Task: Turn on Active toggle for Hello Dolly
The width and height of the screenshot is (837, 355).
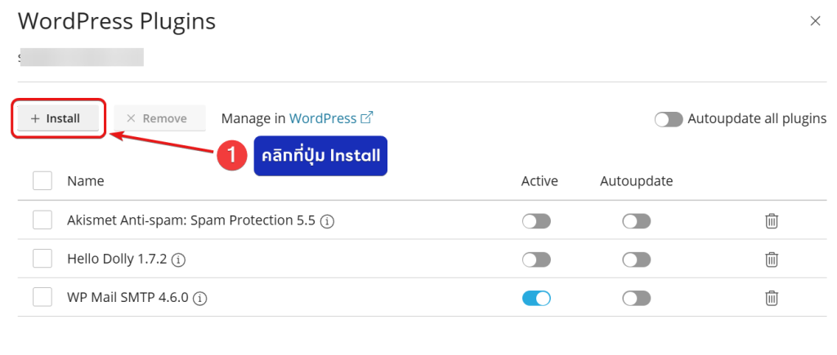Action: pos(536,260)
